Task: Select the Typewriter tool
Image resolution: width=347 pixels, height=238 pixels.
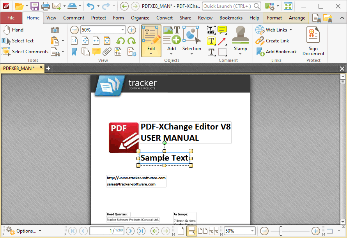Action: (211, 30)
